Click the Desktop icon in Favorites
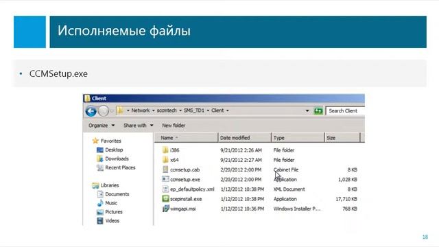This screenshot has width=439, height=247. point(100,150)
